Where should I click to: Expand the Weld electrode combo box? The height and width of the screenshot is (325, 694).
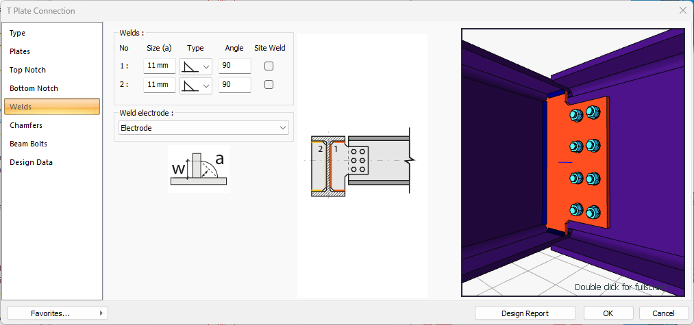click(283, 128)
